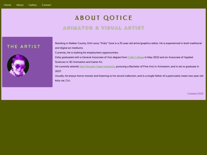Click the 'Residing in Walker County' sentence
The image size is (207, 155).
click(128, 43)
